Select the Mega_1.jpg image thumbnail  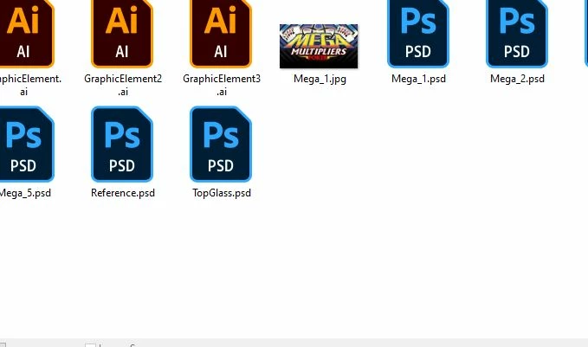point(319,46)
